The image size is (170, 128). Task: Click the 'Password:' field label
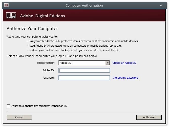pyautogui.click(x=48, y=78)
